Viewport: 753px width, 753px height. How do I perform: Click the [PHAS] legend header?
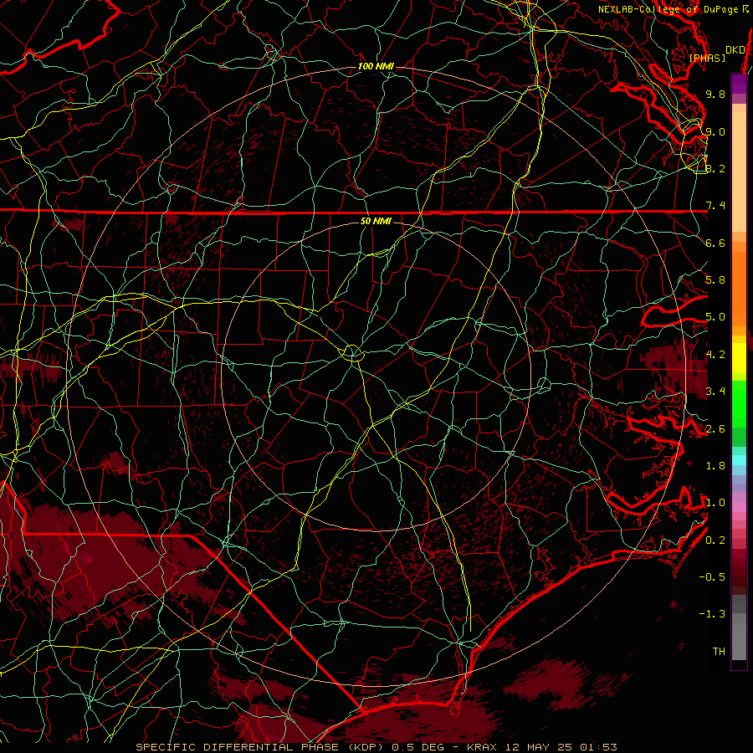(x=707, y=59)
